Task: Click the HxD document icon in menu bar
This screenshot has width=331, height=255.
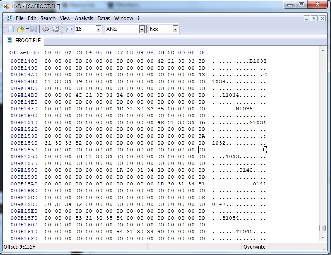Action: [x=10, y=18]
